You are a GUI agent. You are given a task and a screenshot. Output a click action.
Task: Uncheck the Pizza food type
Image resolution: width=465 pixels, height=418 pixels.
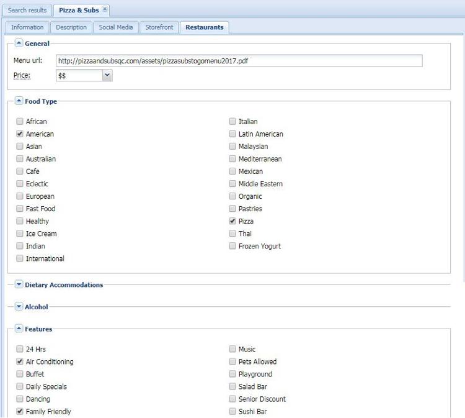tap(232, 221)
